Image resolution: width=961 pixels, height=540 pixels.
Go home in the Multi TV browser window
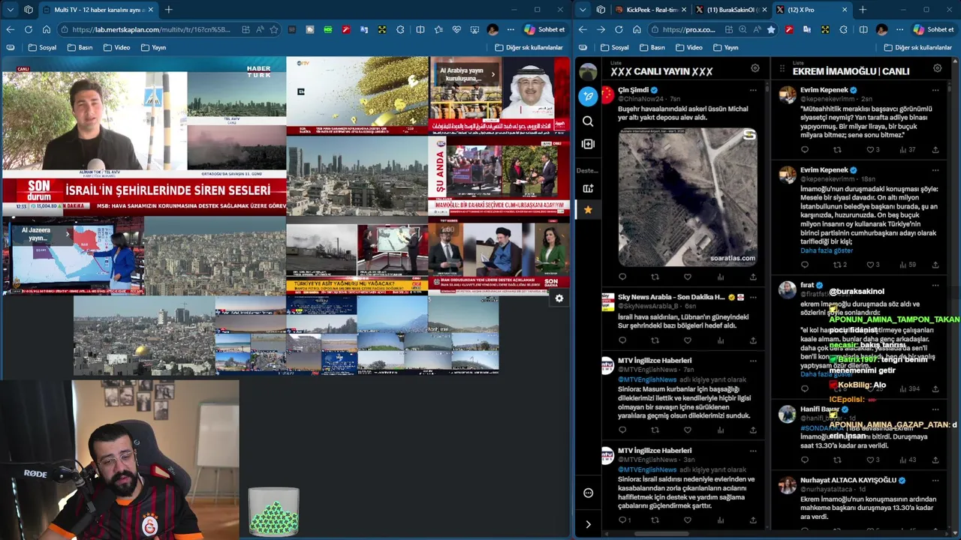pos(47,29)
